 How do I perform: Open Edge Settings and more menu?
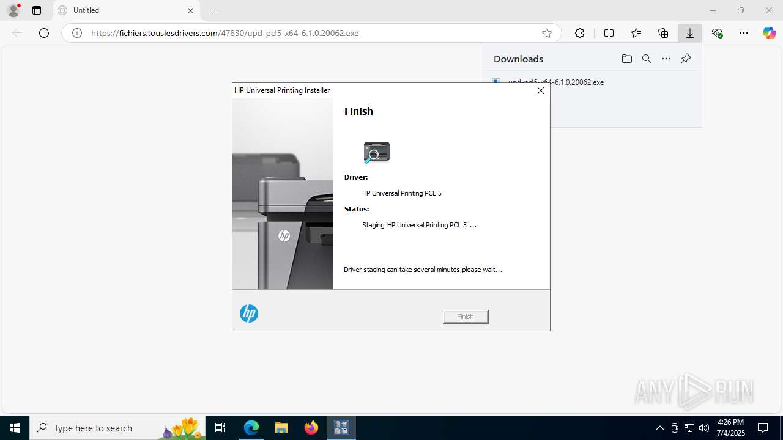coord(744,33)
